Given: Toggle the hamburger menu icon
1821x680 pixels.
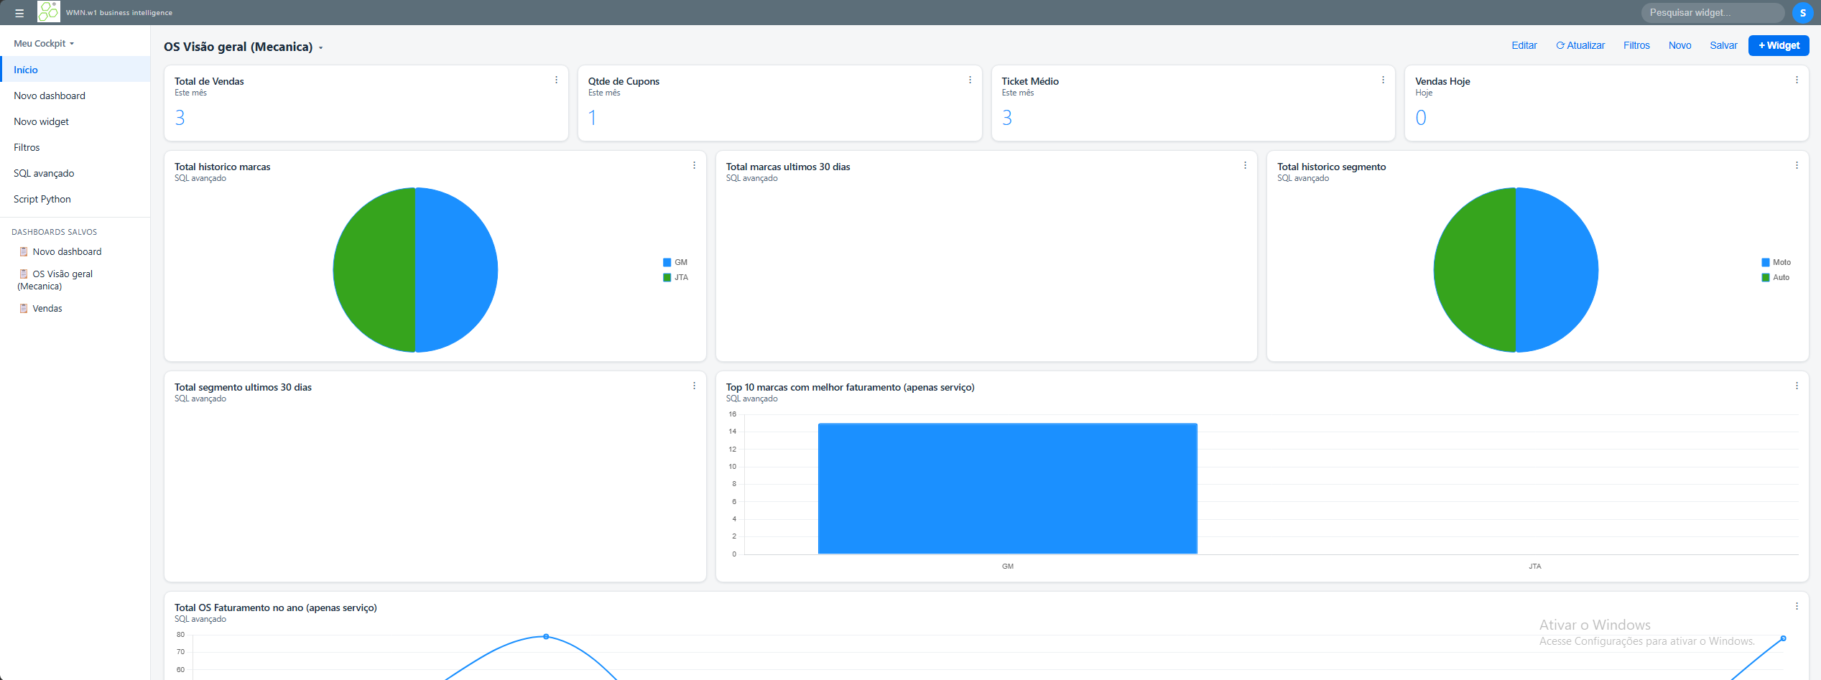Looking at the screenshot, I should [19, 13].
